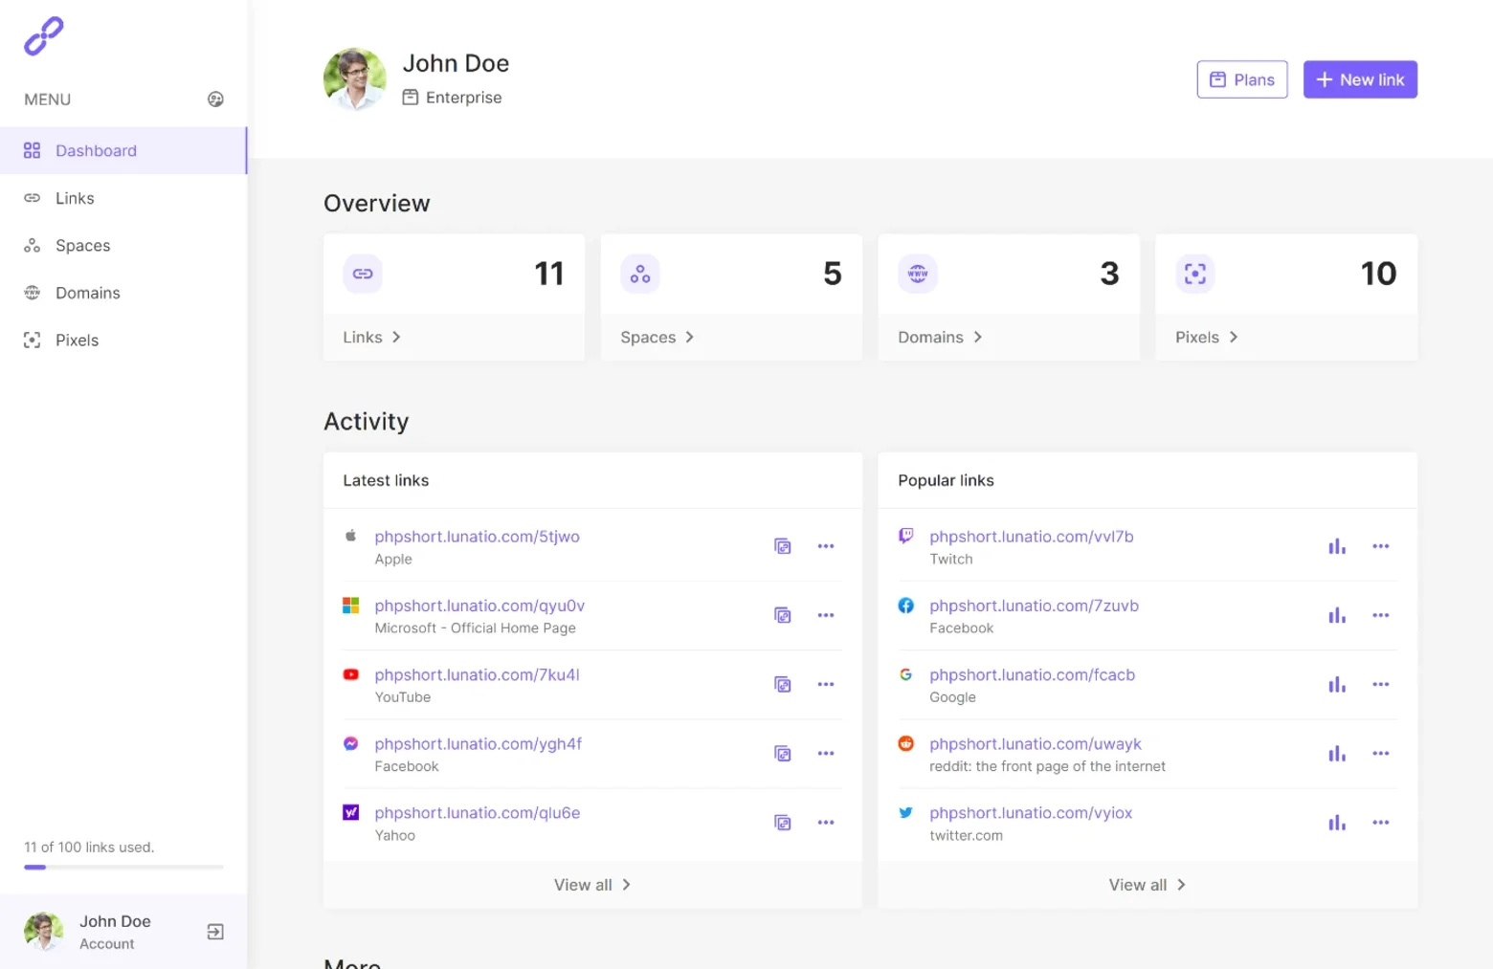Open more options for Microsoft link
1493x969 pixels.
826,615
